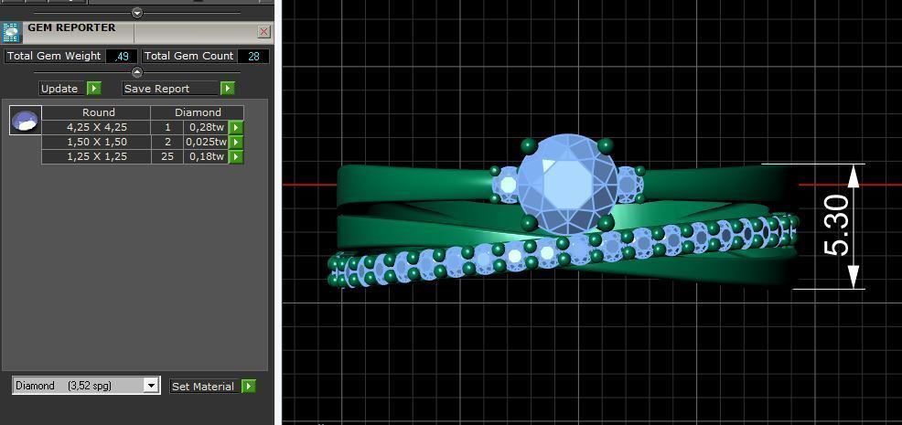Image resolution: width=902 pixels, height=425 pixels.
Task: Click quantity 25 in the gem table
Action: (167, 156)
